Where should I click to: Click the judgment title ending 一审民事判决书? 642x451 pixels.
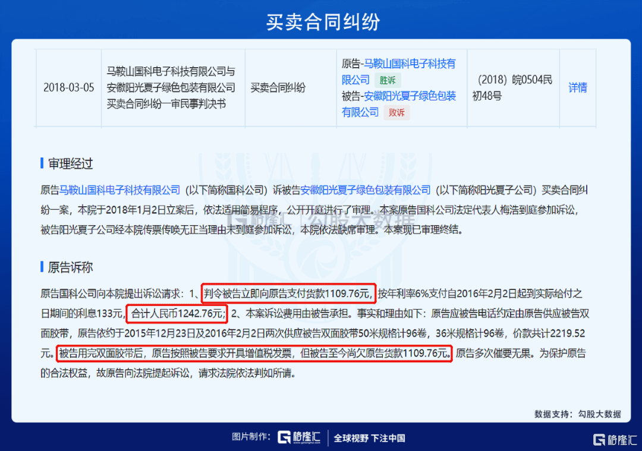[171, 87]
